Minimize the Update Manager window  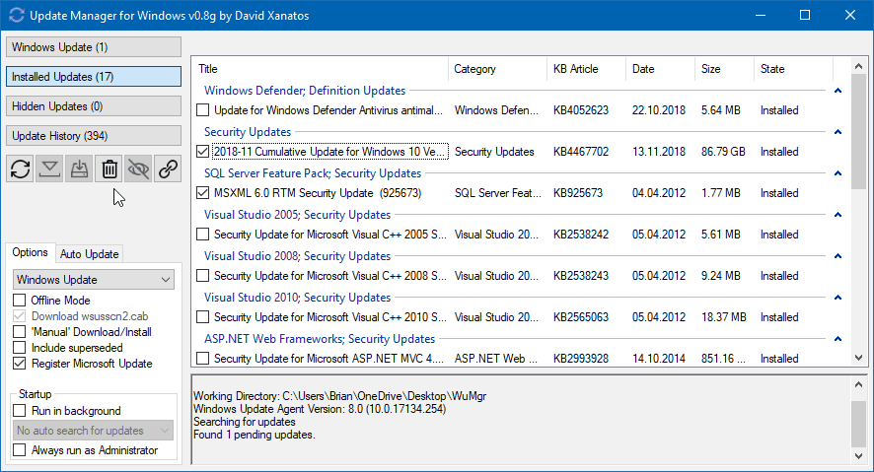coord(761,15)
